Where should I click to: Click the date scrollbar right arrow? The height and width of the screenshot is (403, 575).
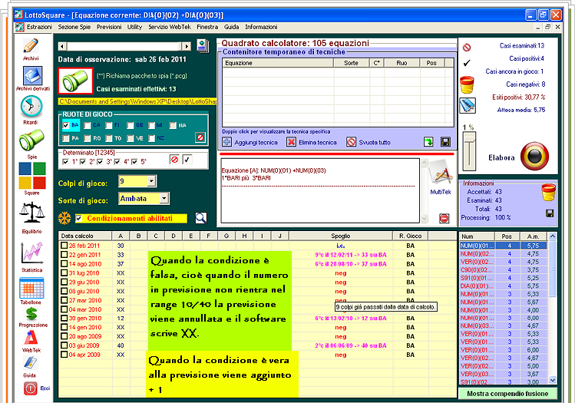pyautogui.click(x=187, y=46)
